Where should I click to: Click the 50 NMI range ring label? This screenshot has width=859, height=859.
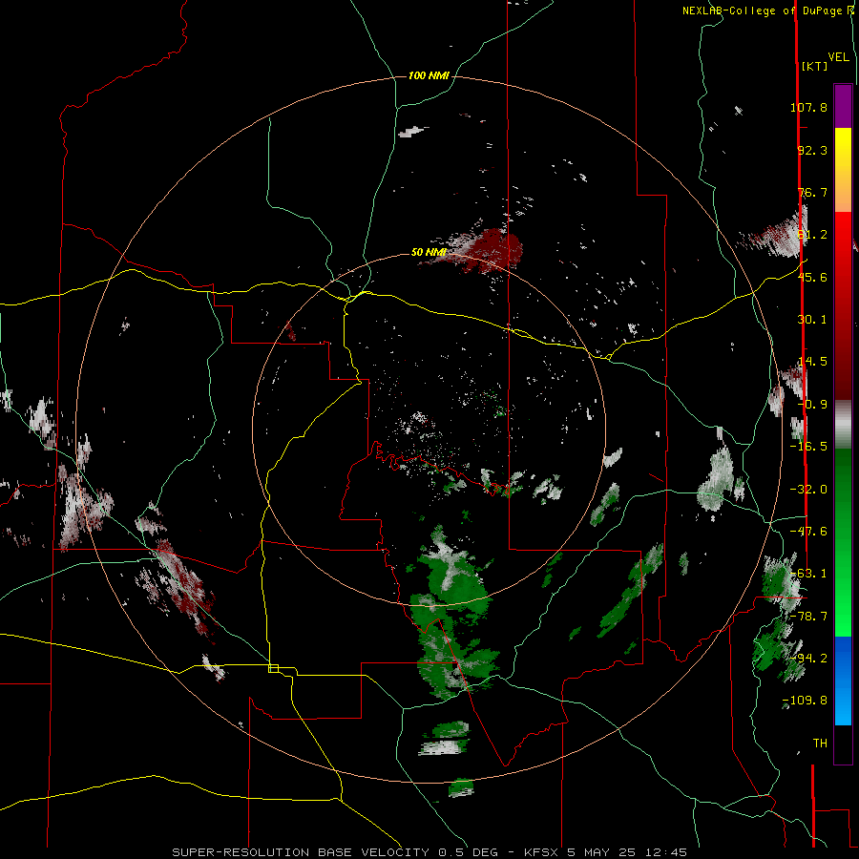(429, 253)
